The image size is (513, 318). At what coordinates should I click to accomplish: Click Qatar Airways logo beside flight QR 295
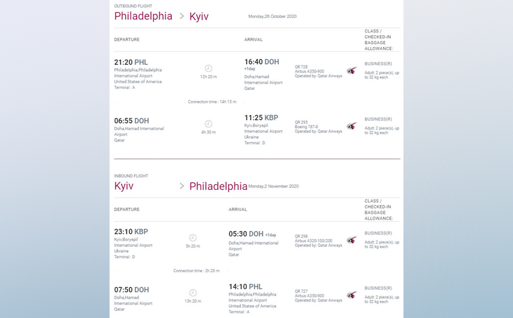click(351, 126)
